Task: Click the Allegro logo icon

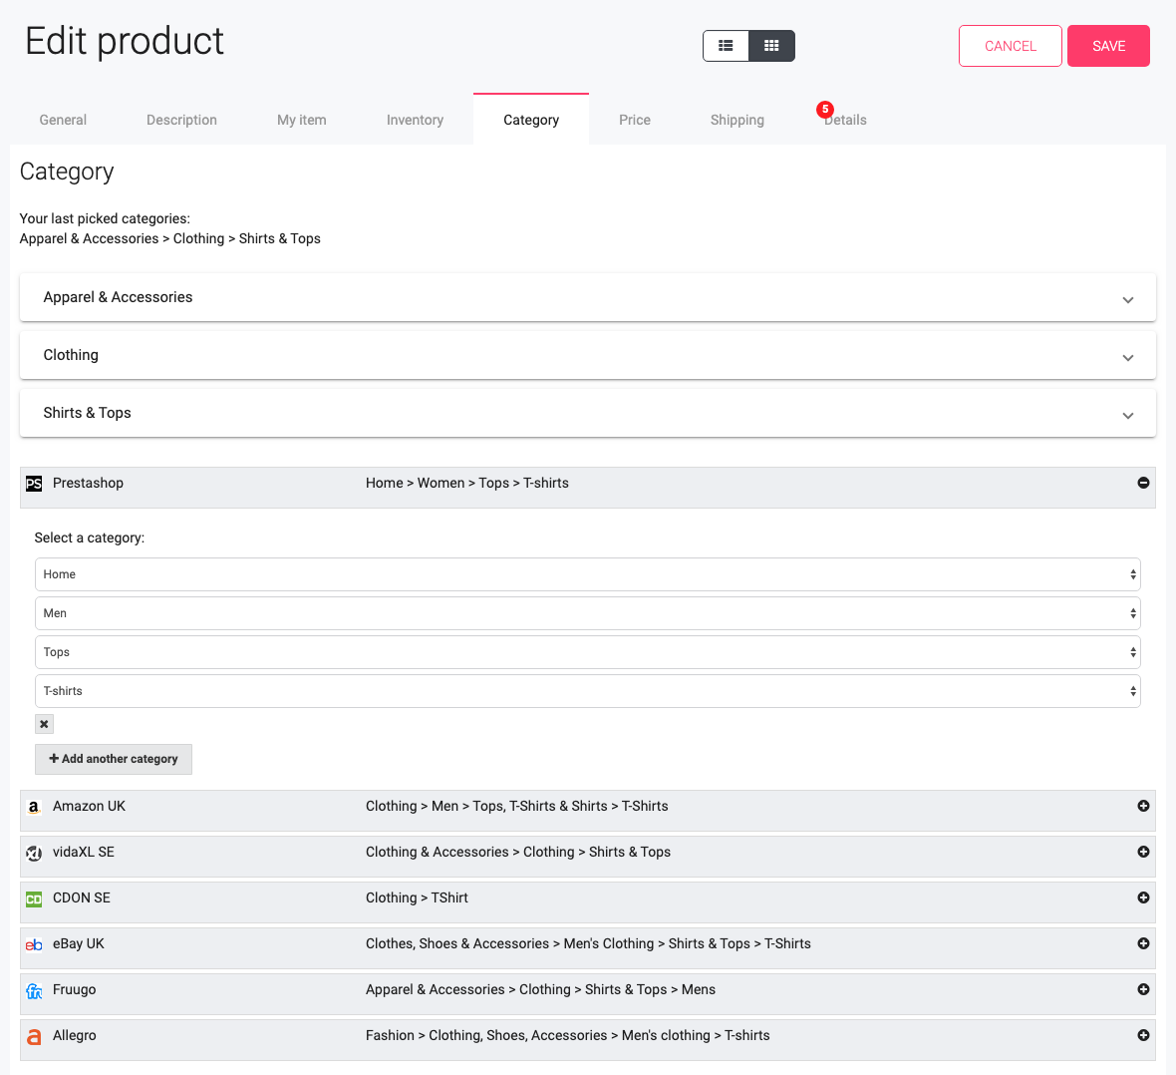Action: [x=34, y=1037]
